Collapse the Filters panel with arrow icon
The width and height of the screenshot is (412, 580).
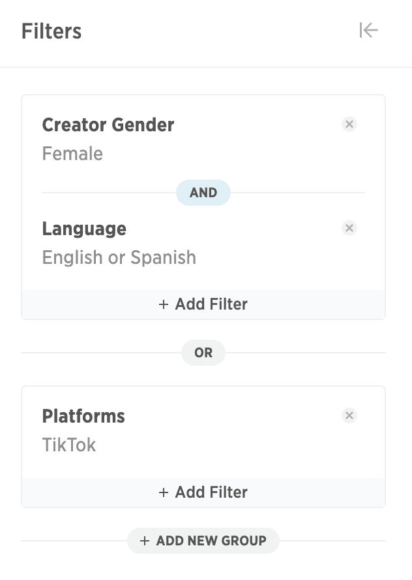pos(369,30)
